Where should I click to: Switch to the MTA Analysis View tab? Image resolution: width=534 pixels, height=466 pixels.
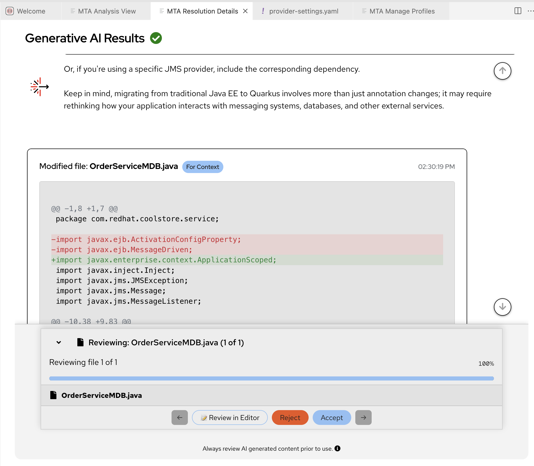(107, 11)
